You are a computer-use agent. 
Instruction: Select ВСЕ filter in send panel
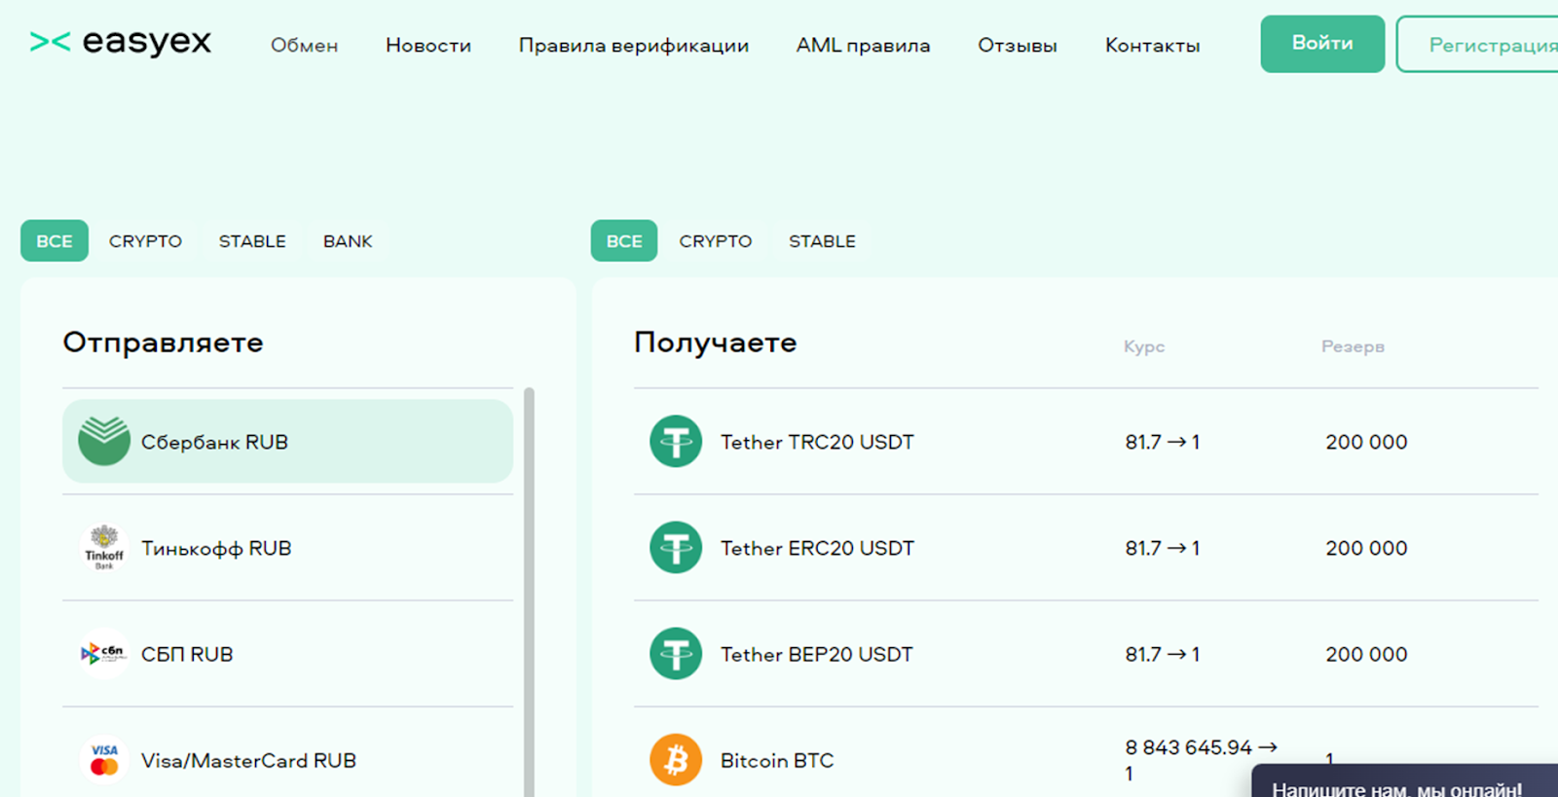coord(55,241)
